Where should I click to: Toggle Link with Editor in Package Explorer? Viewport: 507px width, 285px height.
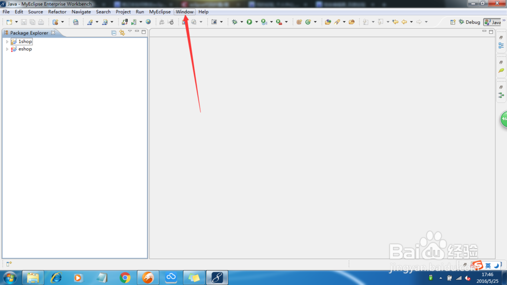122,32
